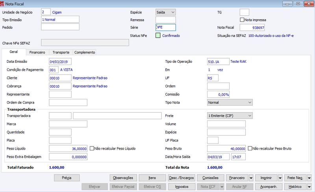Viewport: 315px width, 192px height.
Task: Click the Cliente code field
Action: coord(60,78)
